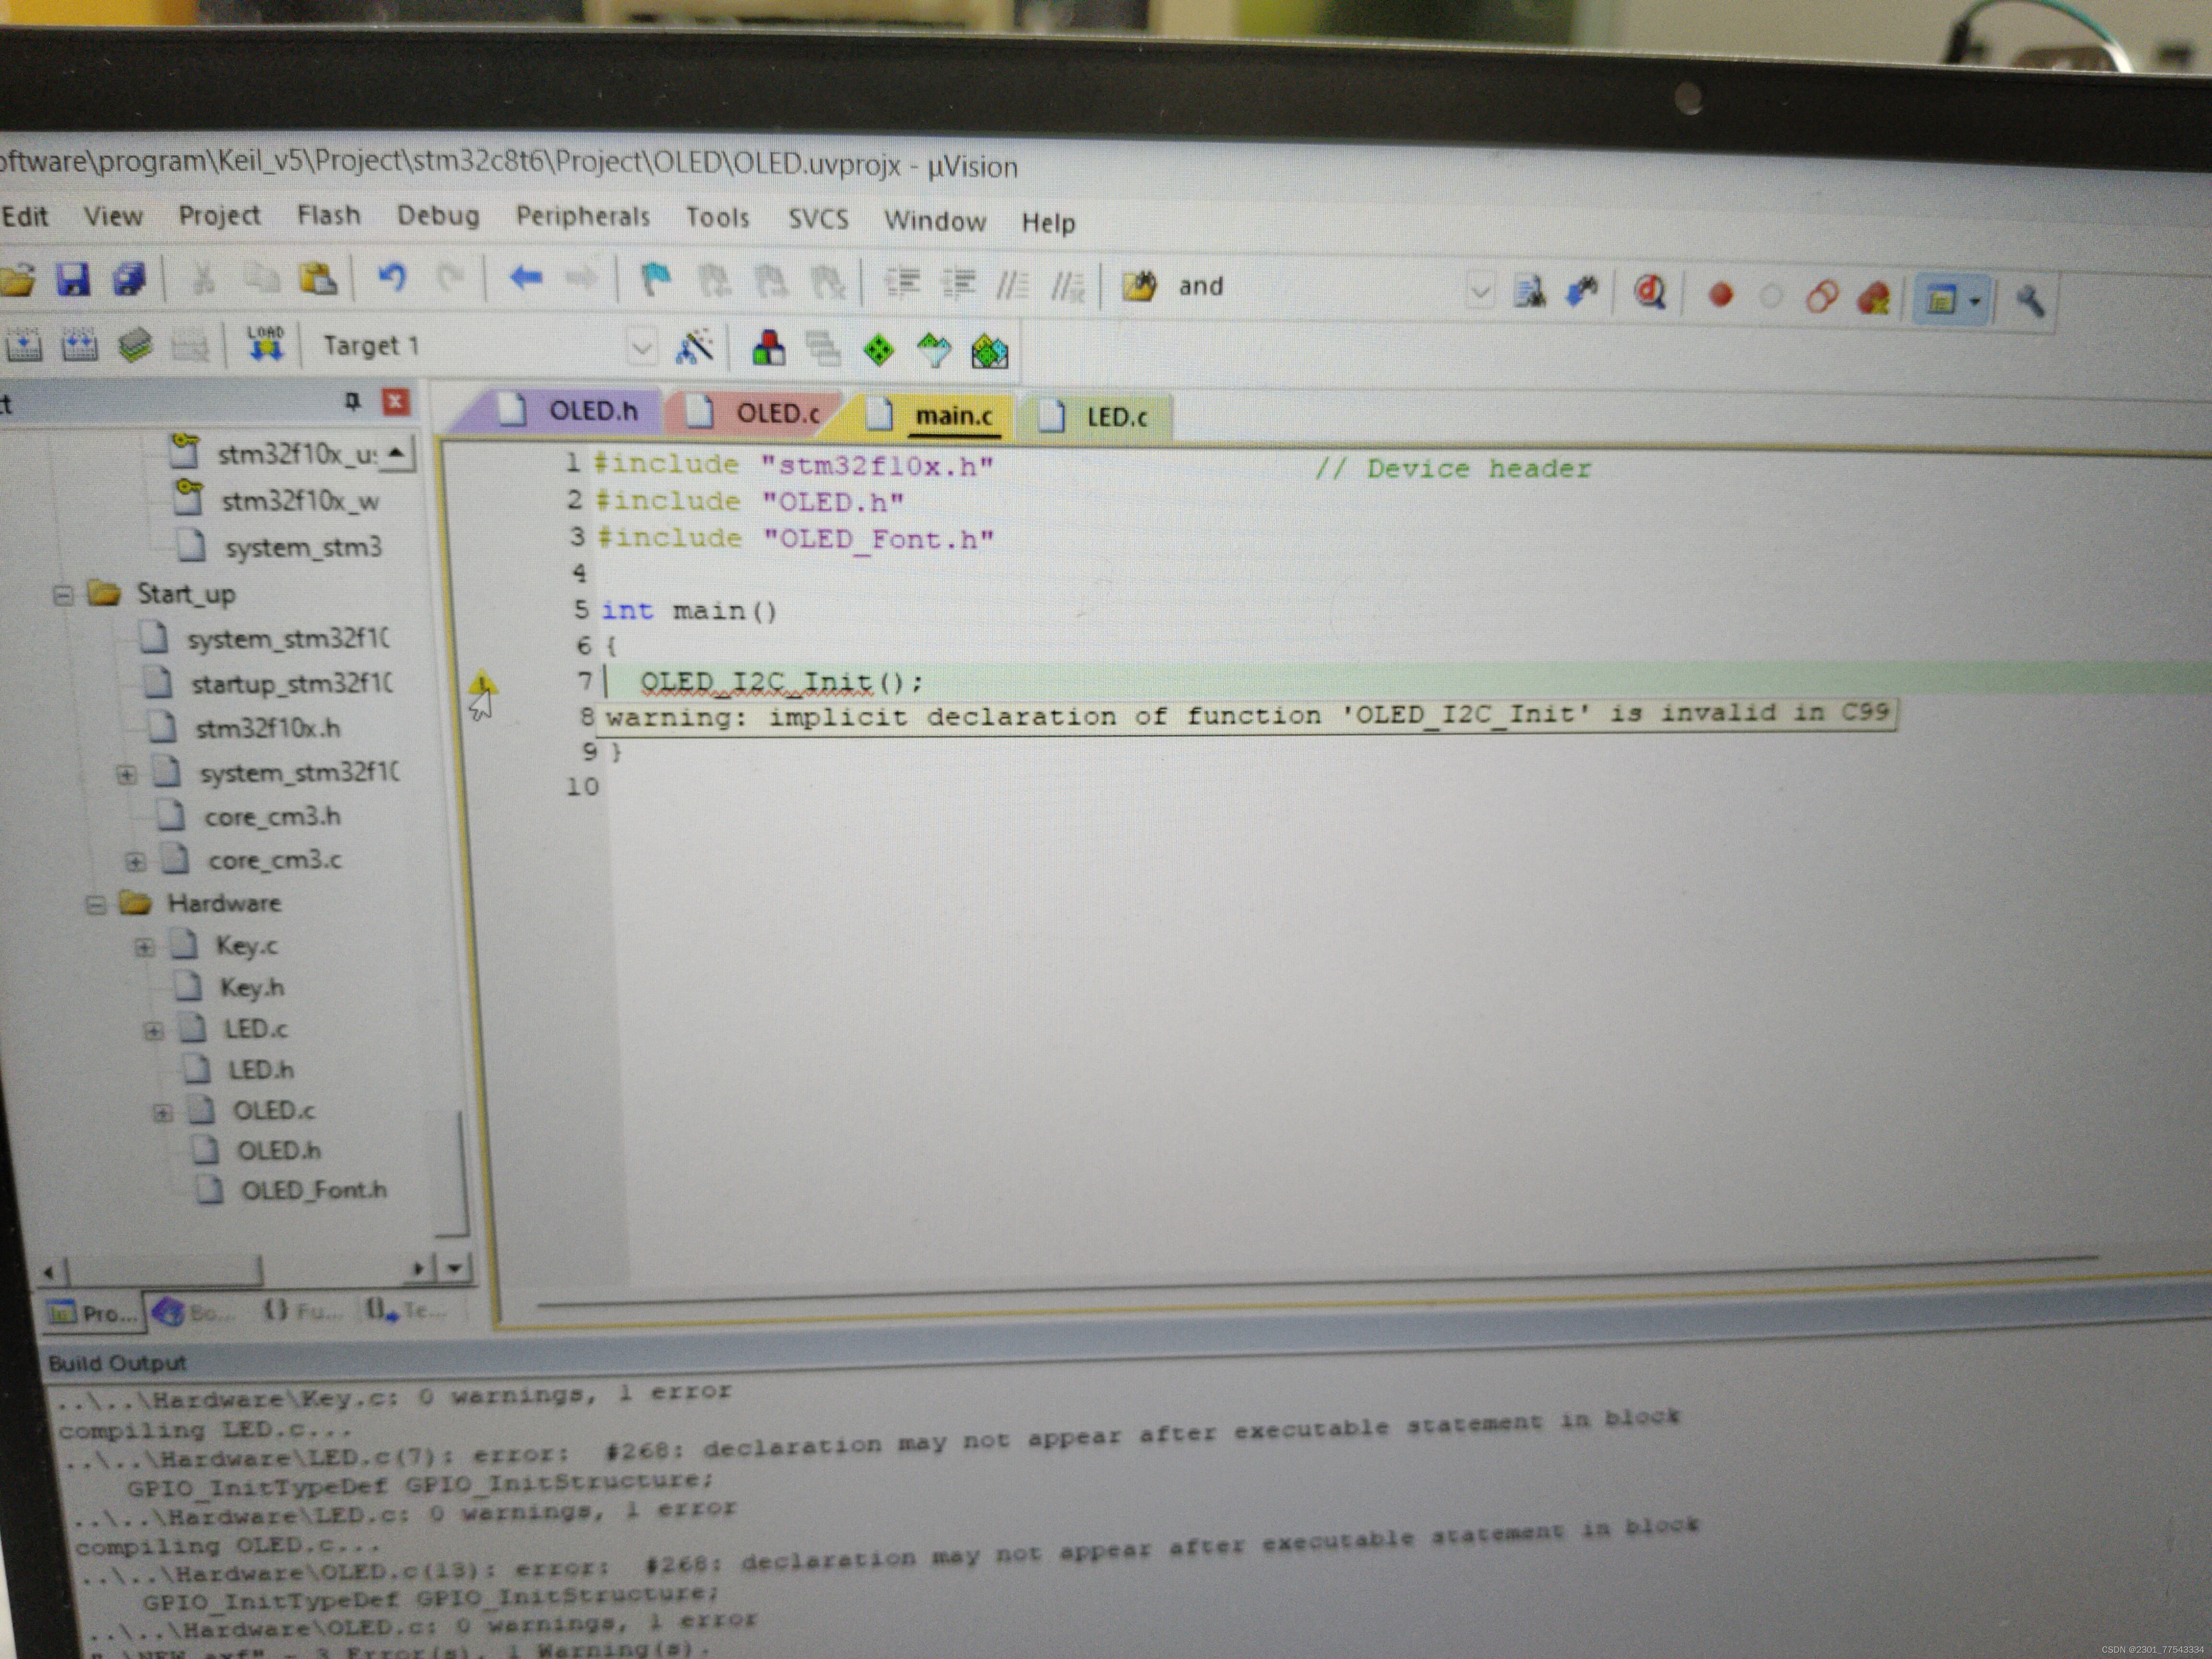The image size is (2212, 1659).
Task: Click the code line 'OLED_I2C_Init();'
Action: (x=782, y=682)
